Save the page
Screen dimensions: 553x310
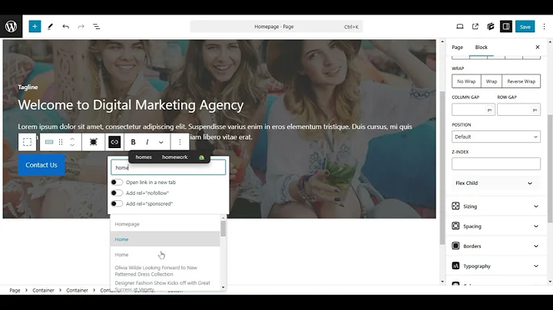[525, 26]
